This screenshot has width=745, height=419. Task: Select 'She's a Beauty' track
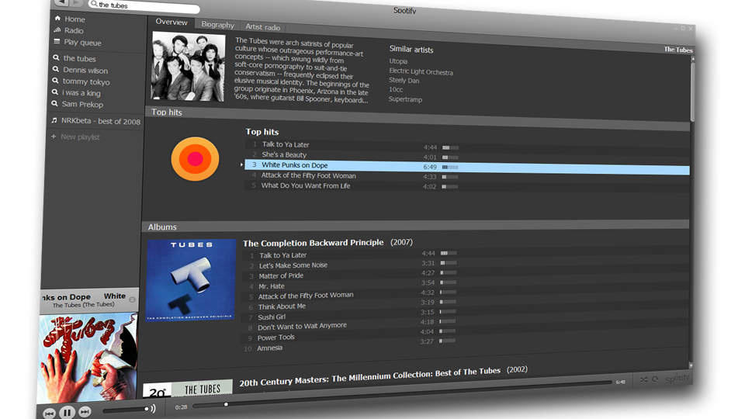point(284,154)
